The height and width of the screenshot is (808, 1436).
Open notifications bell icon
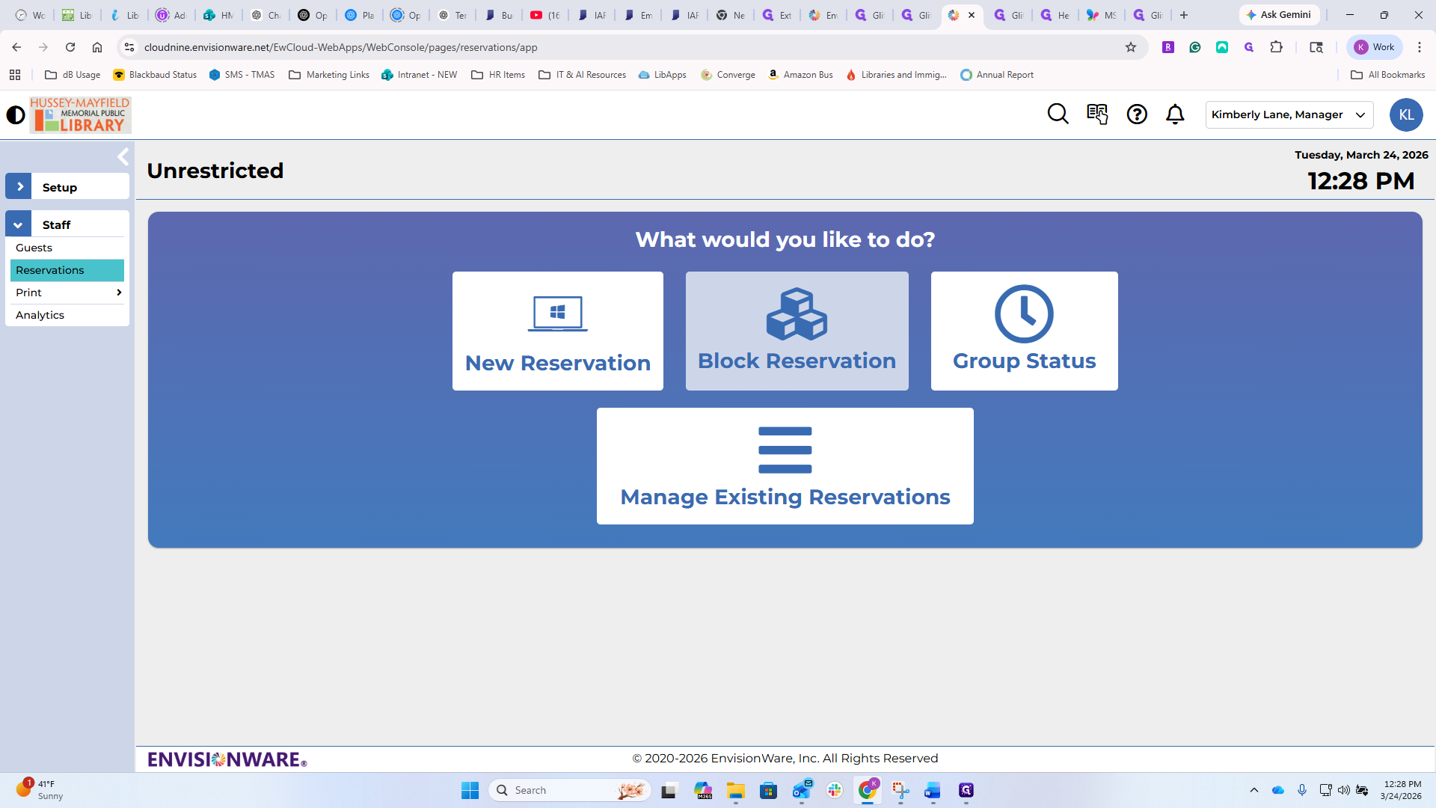coord(1175,114)
